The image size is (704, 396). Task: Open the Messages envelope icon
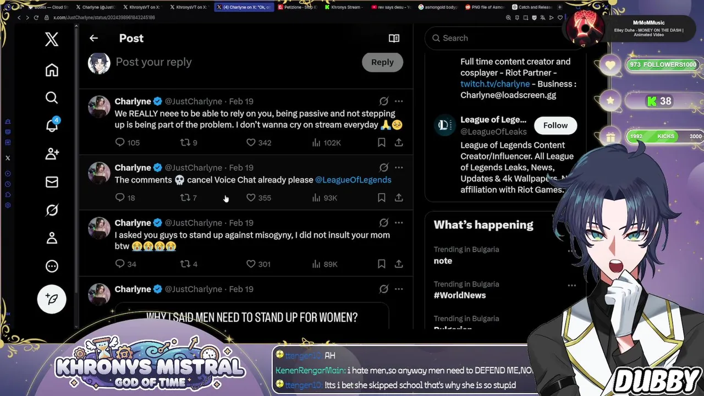click(52, 182)
